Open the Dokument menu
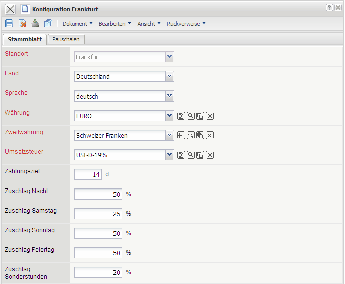 (77, 23)
